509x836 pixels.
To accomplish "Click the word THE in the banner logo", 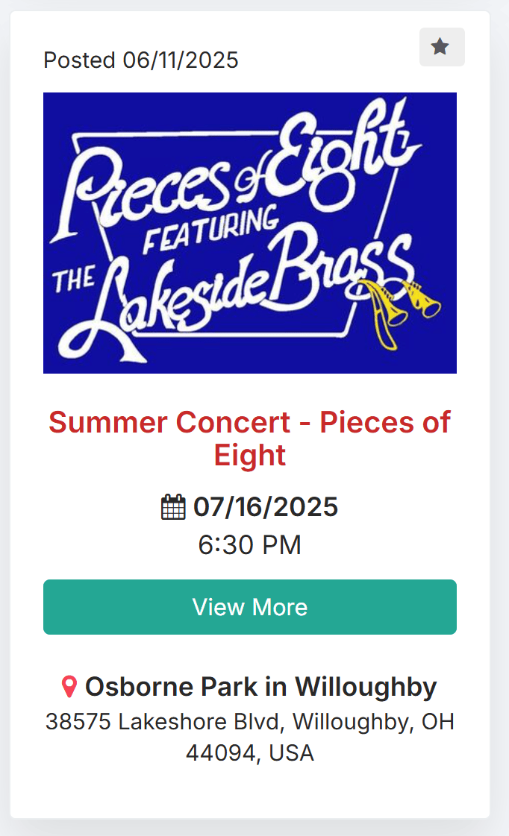I will point(74,279).
